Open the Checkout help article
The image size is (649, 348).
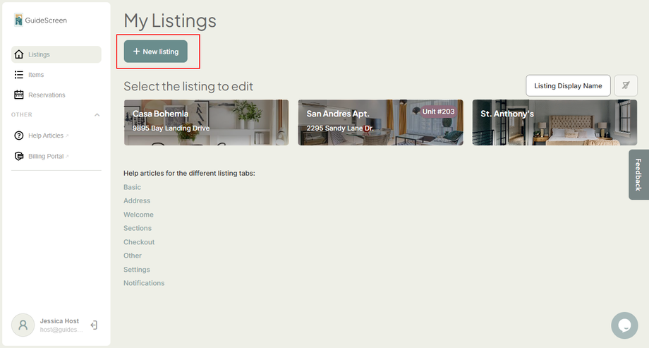139,242
